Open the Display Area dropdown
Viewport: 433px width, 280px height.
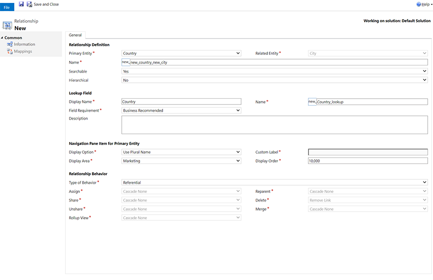[238, 160]
